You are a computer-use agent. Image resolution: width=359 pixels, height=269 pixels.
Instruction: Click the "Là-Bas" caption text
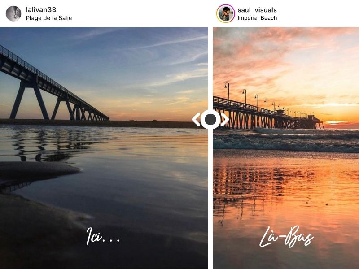click(286, 239)
